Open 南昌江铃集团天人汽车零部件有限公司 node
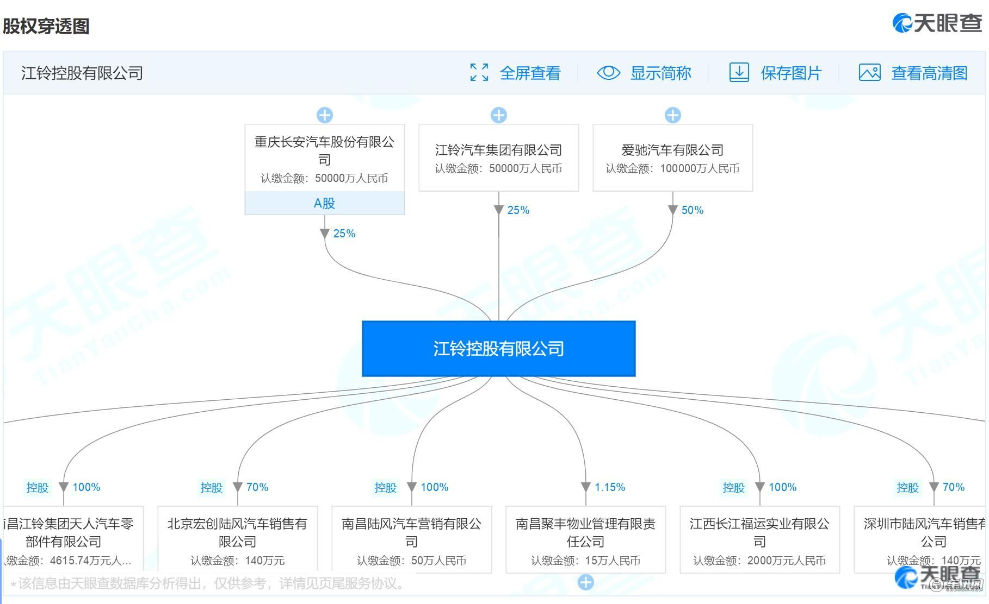 (73, 540)
